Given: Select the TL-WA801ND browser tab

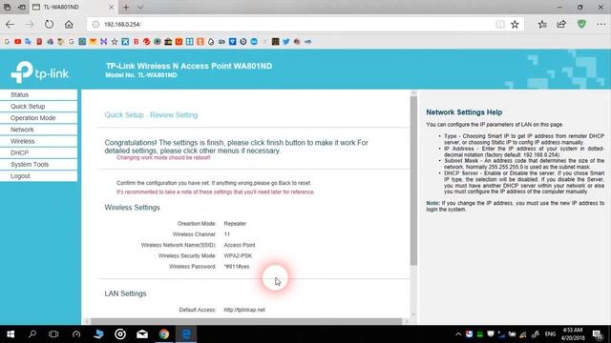Looking at the screenshot, I should pyautogui.click(x=74, y=7).
